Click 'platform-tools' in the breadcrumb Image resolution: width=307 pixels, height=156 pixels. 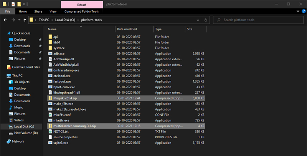[x=91, y=20]
